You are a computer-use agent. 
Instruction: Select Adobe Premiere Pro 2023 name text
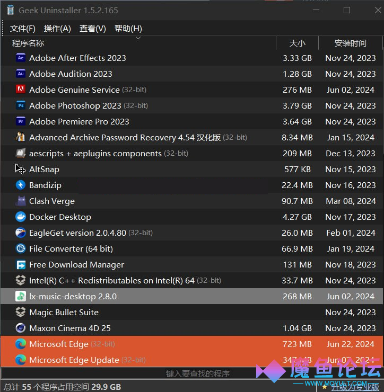click(79, 121)
